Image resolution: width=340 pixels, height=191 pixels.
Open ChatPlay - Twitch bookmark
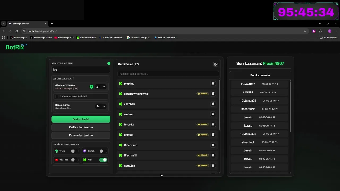(x=111, y=38)
